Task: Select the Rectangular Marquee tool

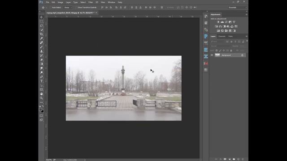Action: [41, 21]
